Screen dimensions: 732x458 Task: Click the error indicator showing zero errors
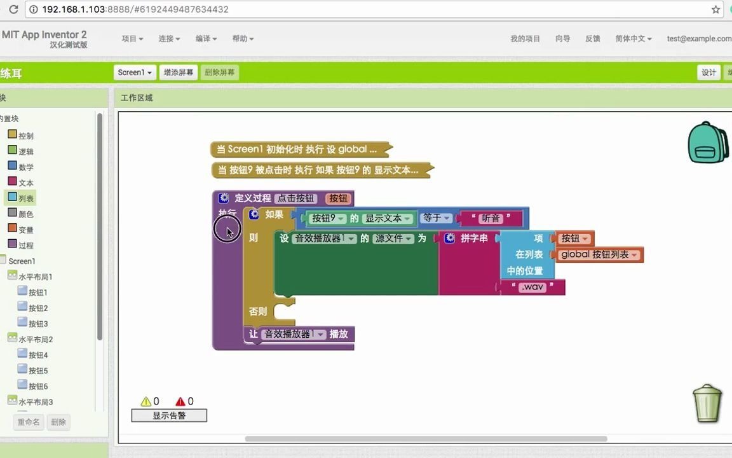[182, 401]
